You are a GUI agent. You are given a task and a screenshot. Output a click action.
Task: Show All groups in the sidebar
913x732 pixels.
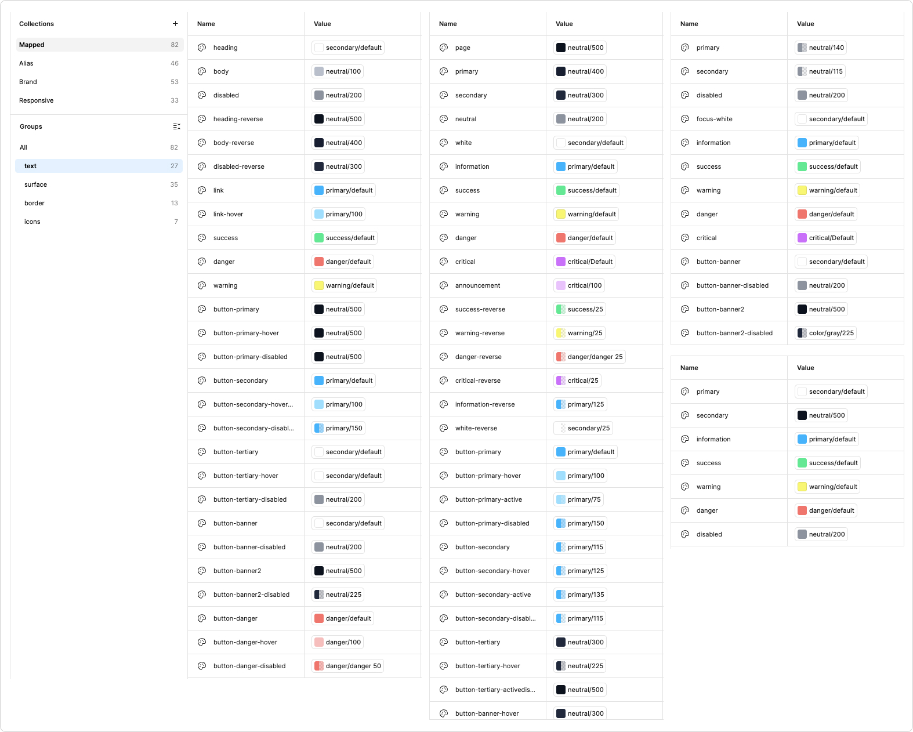click(23, 147)
